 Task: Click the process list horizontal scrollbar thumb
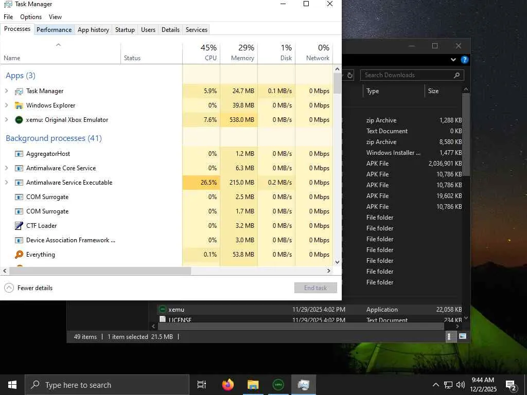pos(100,271)
